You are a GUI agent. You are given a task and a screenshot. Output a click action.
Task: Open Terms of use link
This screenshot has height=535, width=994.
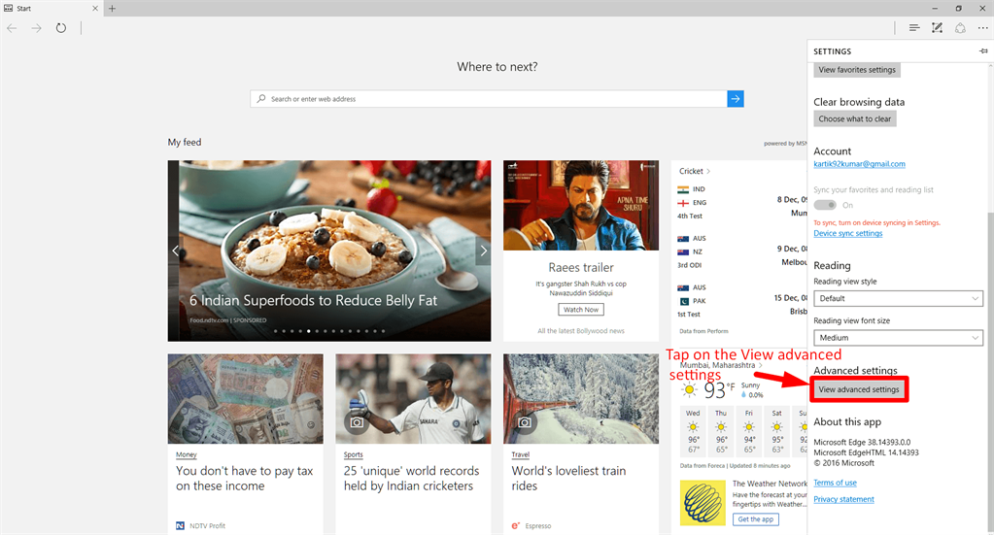point(835,483)
